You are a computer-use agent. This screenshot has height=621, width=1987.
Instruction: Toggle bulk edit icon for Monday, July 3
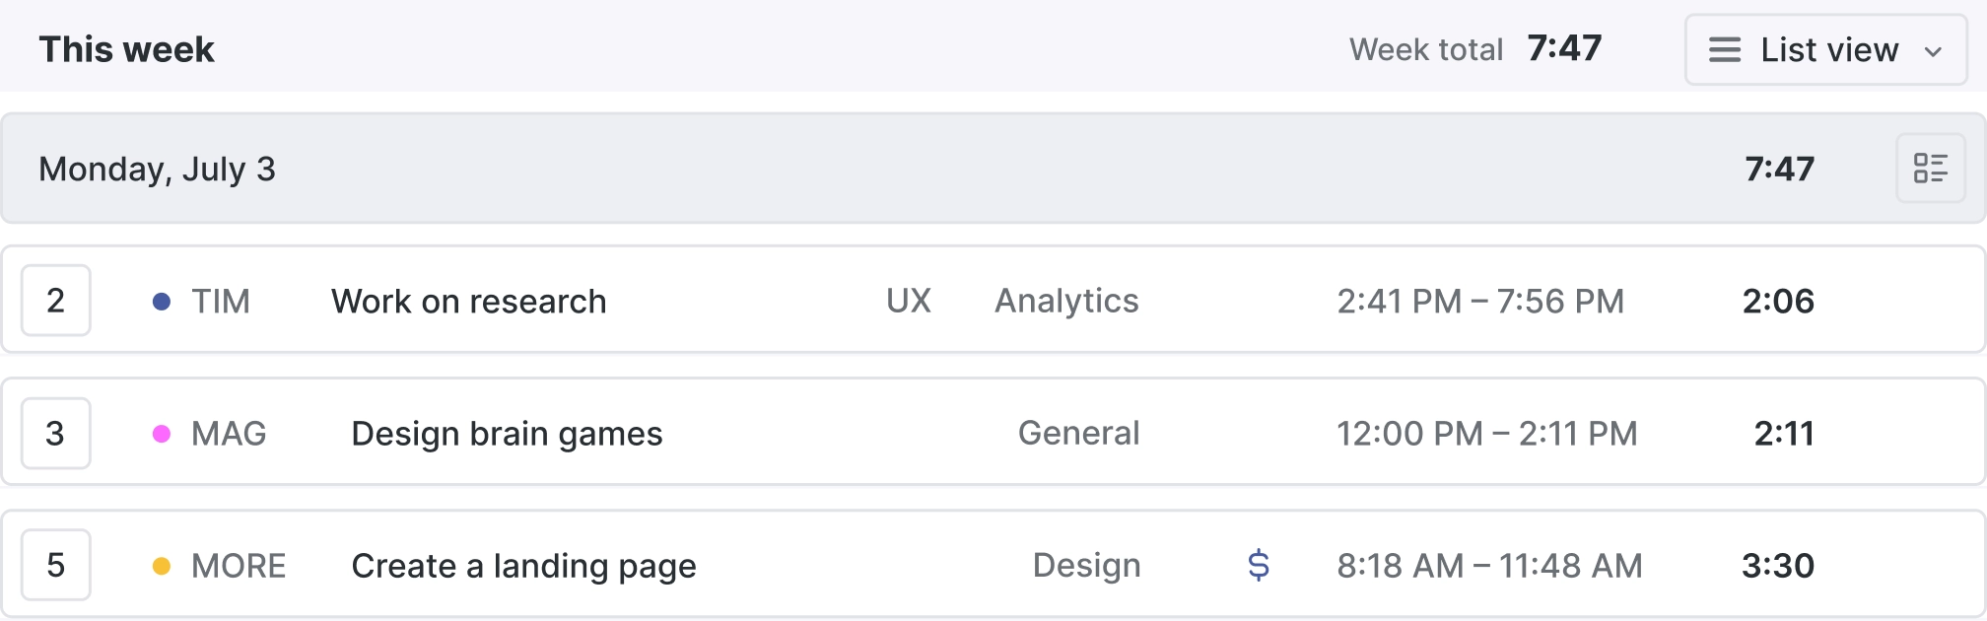pos(1931,169)
